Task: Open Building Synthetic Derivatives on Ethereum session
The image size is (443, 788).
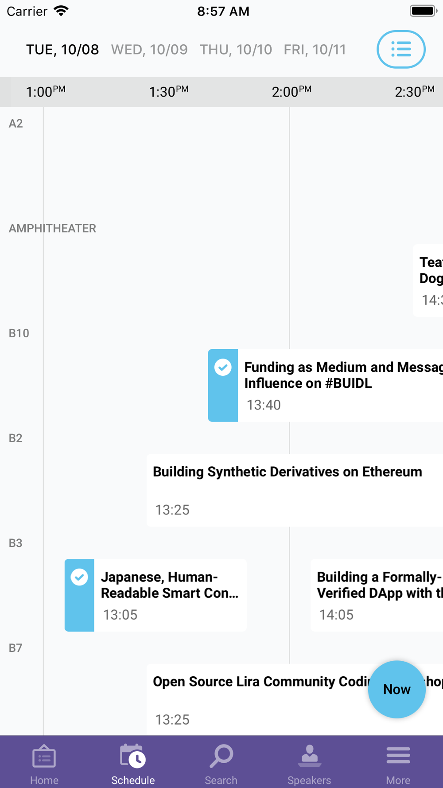Action: pyautogui.click(x=287, y=490)
